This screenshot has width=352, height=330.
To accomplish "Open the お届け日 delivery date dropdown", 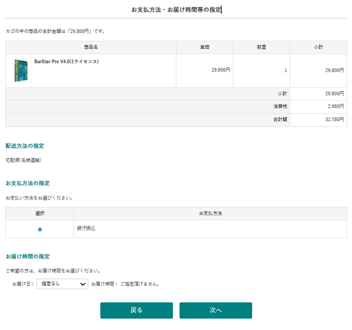I will 62,284.
